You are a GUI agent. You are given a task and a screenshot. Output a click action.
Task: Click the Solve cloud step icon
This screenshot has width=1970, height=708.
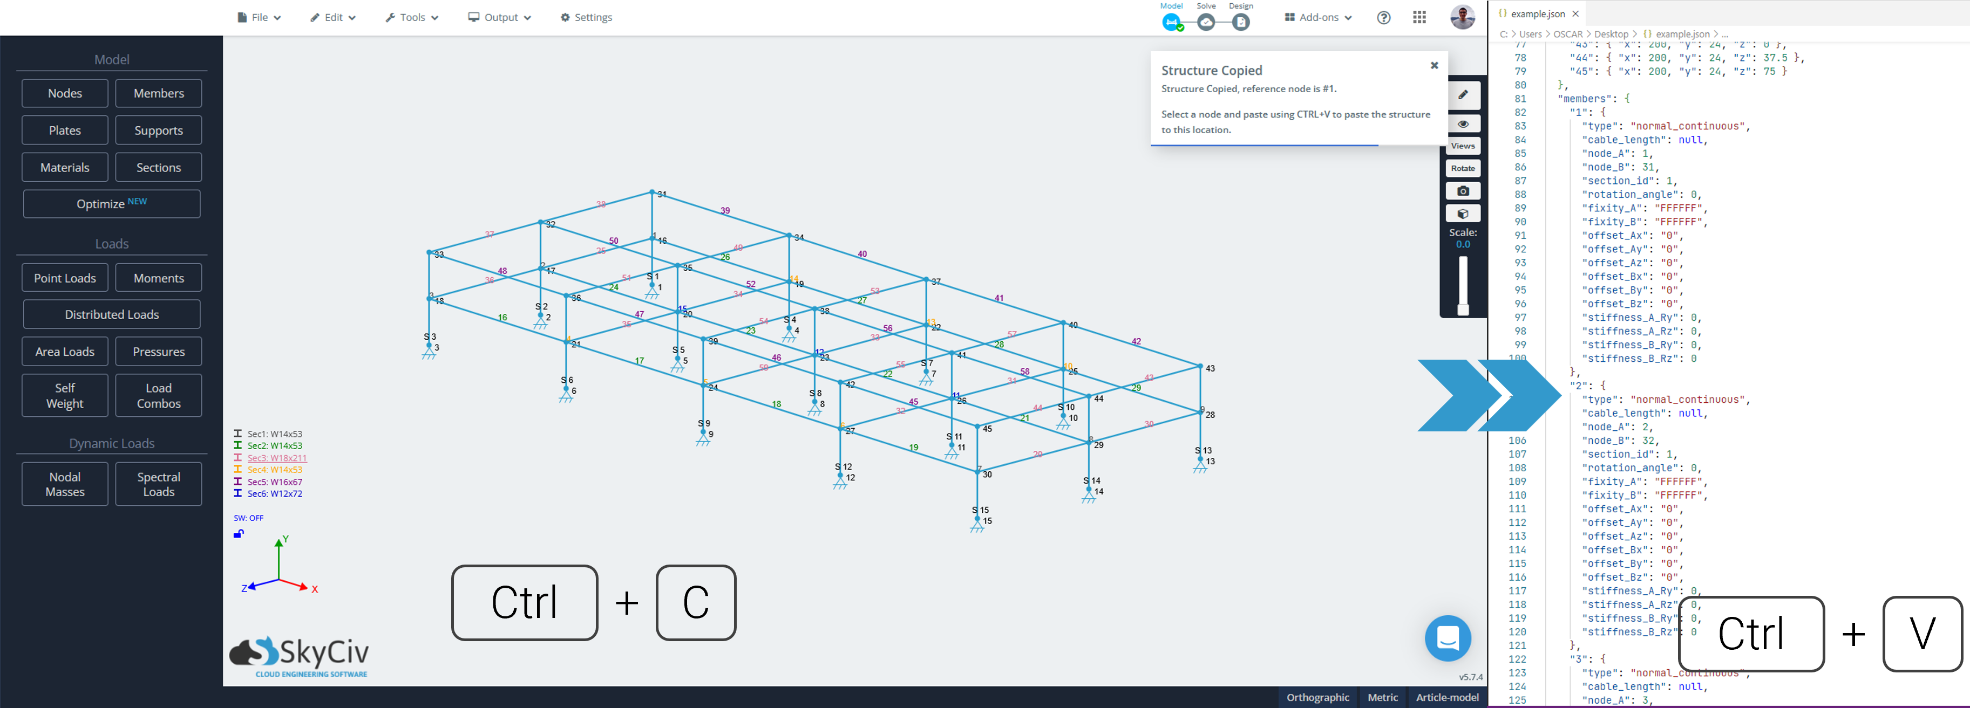(x=1206, y=22)
